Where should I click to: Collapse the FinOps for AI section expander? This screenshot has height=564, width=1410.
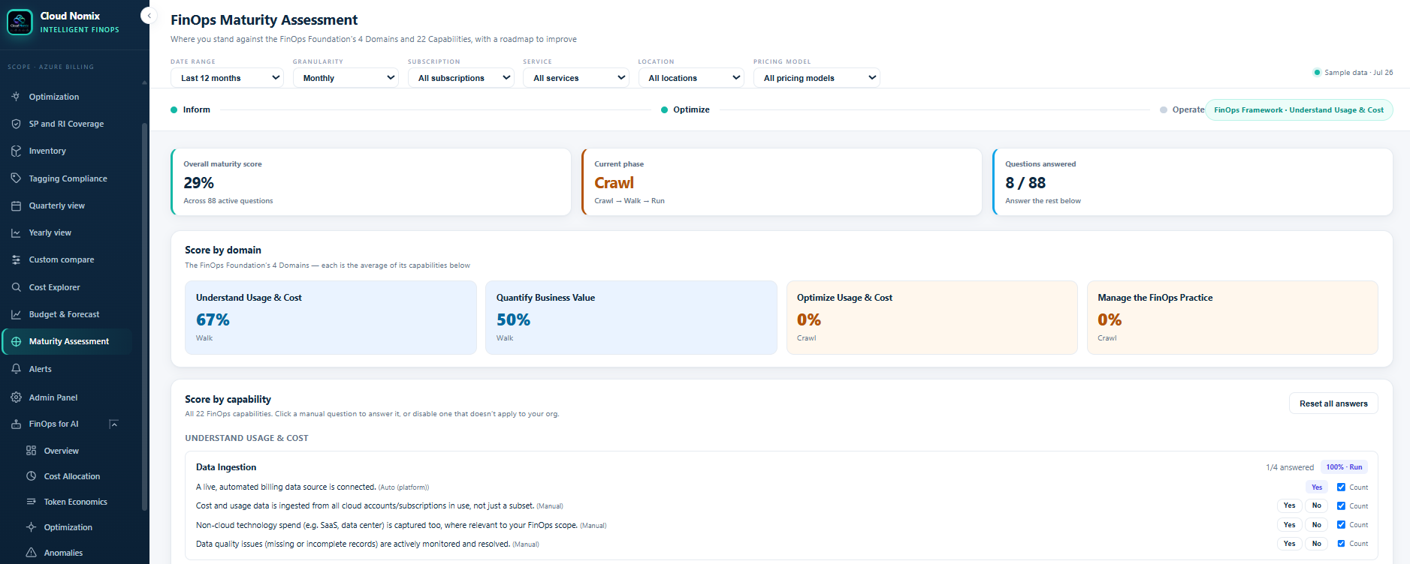pos(113,424)
